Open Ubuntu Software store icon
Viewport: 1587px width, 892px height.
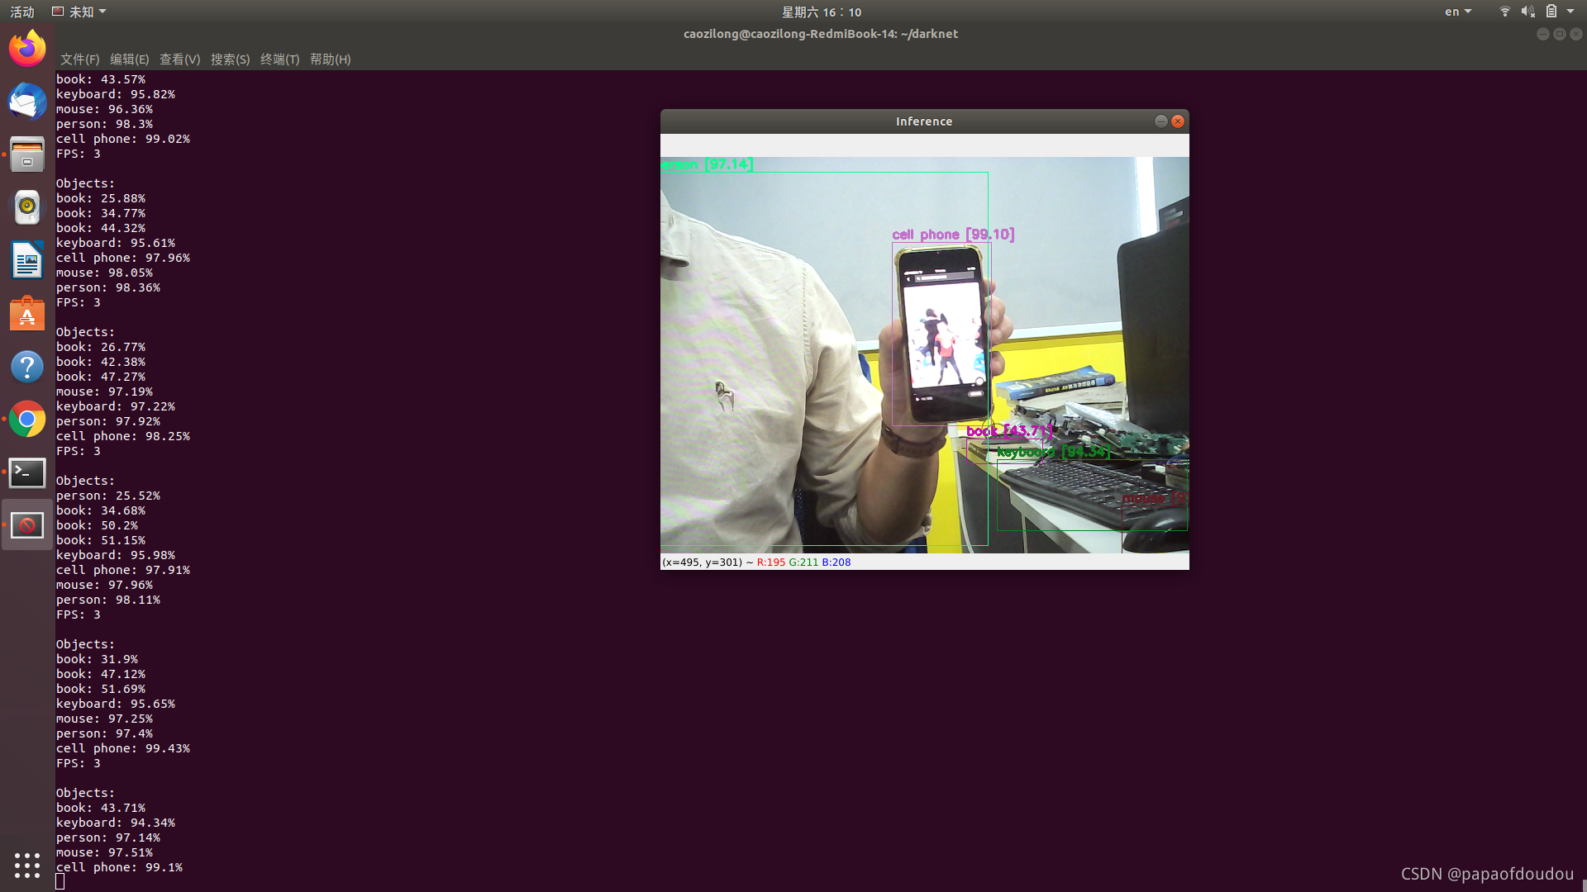click(27, 314)
